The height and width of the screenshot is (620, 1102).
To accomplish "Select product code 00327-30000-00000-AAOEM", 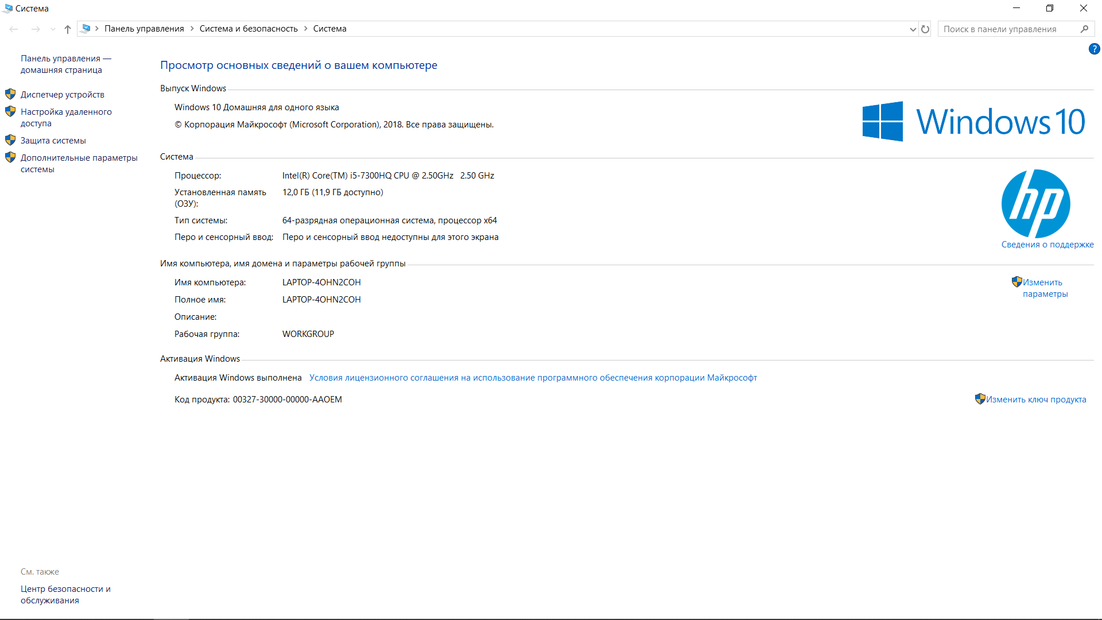I will pyautogui.click(x=287, y=400).
